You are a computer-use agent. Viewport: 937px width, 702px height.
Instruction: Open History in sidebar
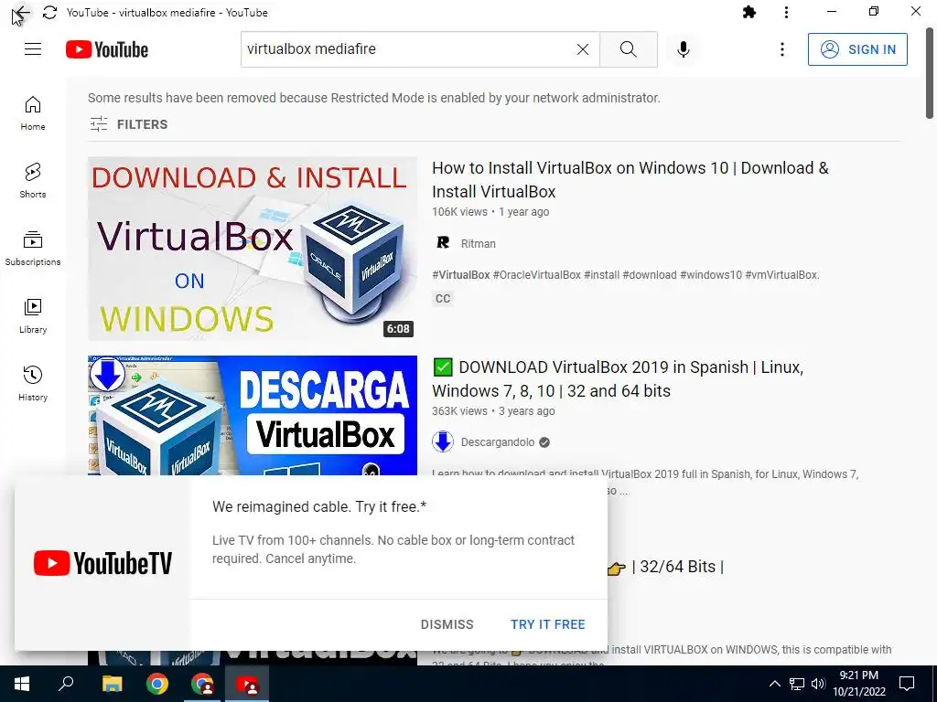coord(33,384)
